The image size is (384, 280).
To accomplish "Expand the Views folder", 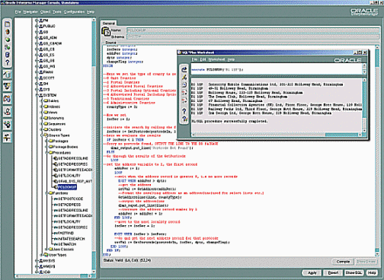I will (41, 113).
